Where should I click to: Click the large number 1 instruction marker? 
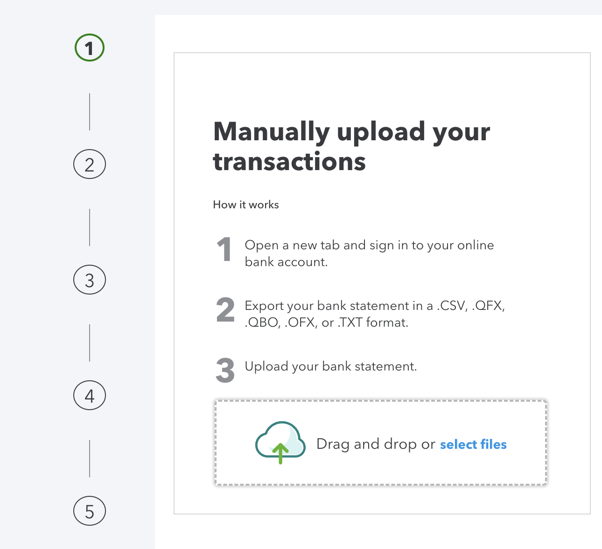[x=224, y=249]
